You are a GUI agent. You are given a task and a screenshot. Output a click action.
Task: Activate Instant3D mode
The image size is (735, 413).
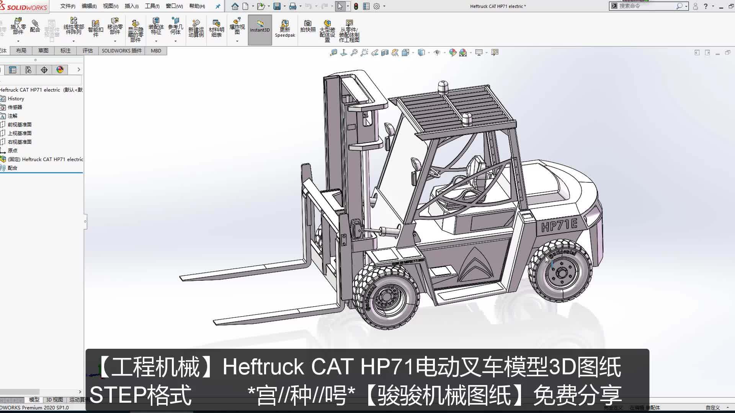click(x=260, y=28)
